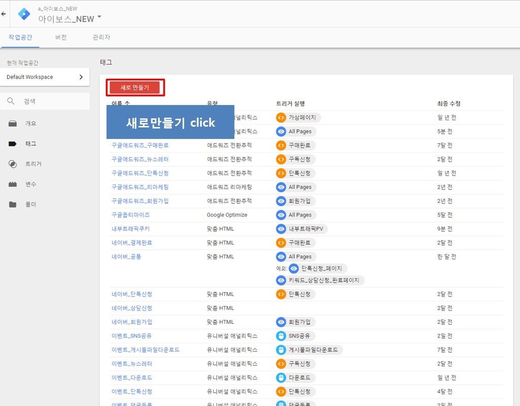The width and height of the screenshot is (520, 406).
Task: Open the 이벤트_SNS공유 tag
Action: 132,336
